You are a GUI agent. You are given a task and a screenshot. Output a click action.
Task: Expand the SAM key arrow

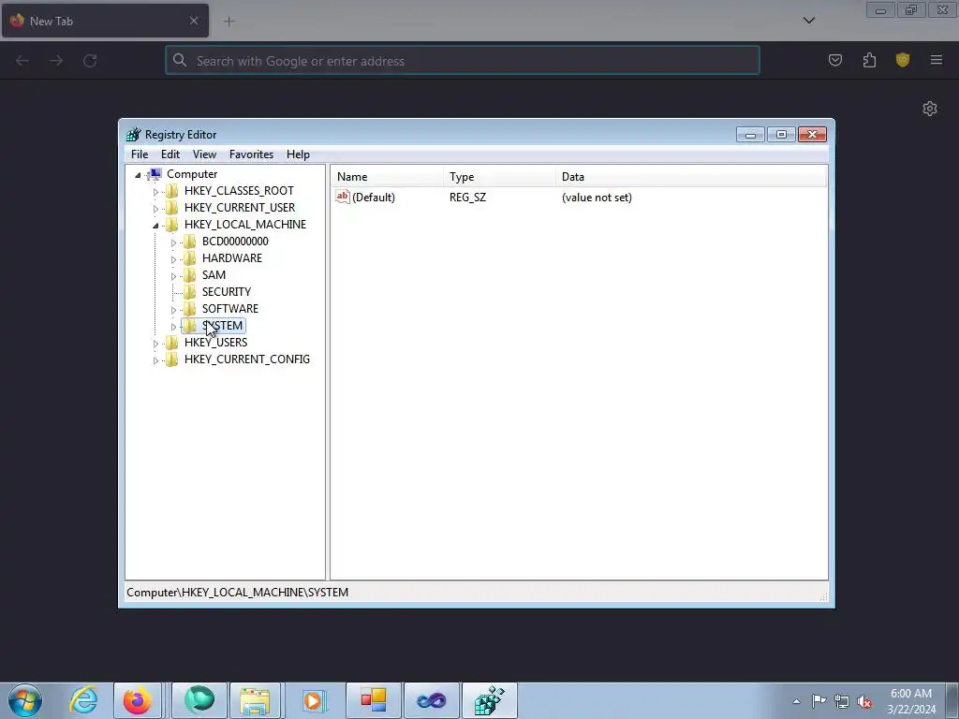click(173, 276)
